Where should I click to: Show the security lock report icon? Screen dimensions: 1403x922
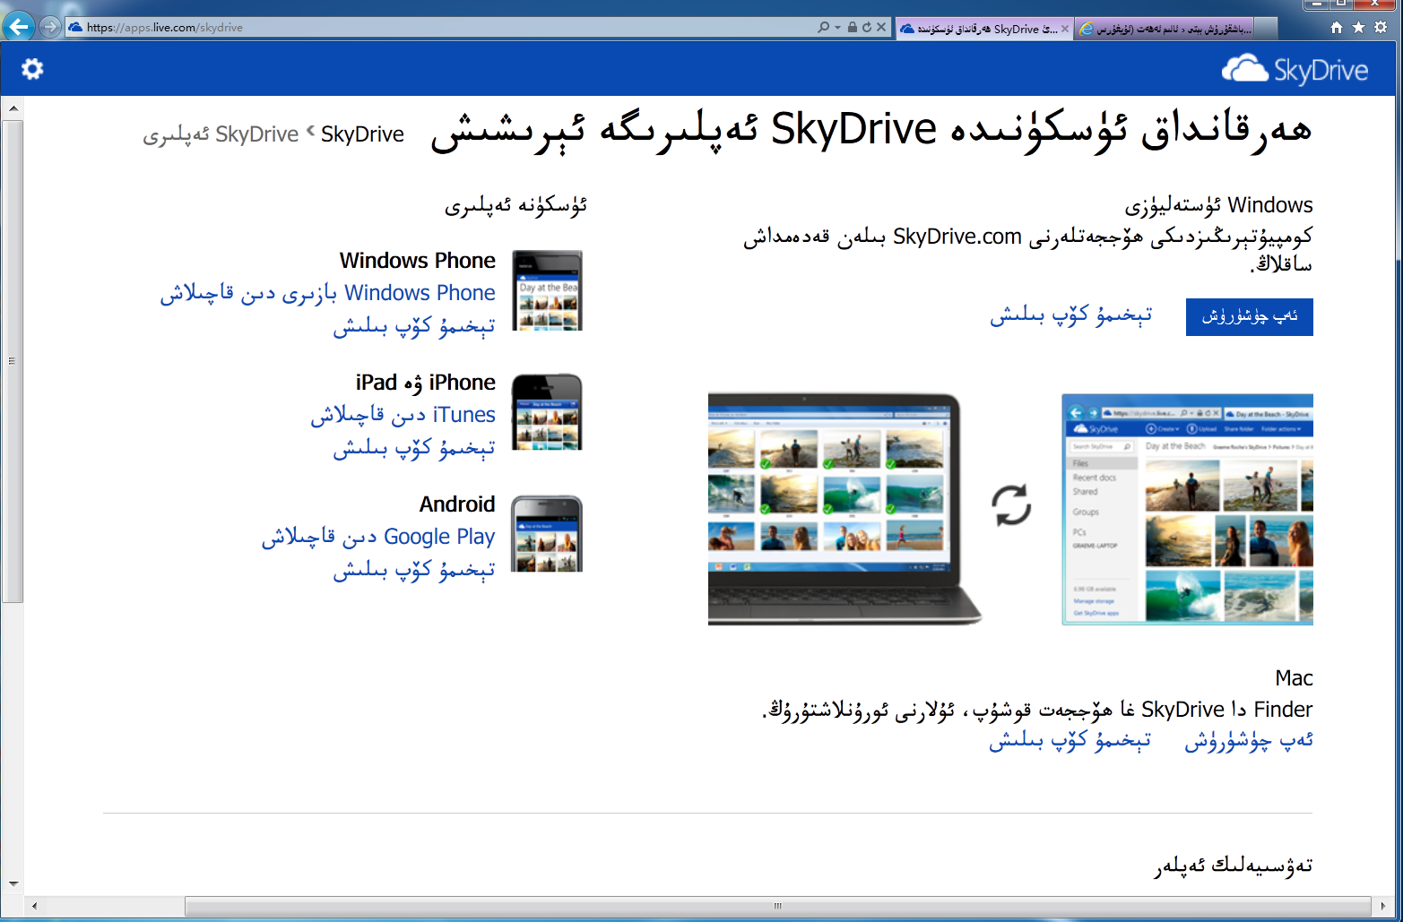click(x=853, y=28)
